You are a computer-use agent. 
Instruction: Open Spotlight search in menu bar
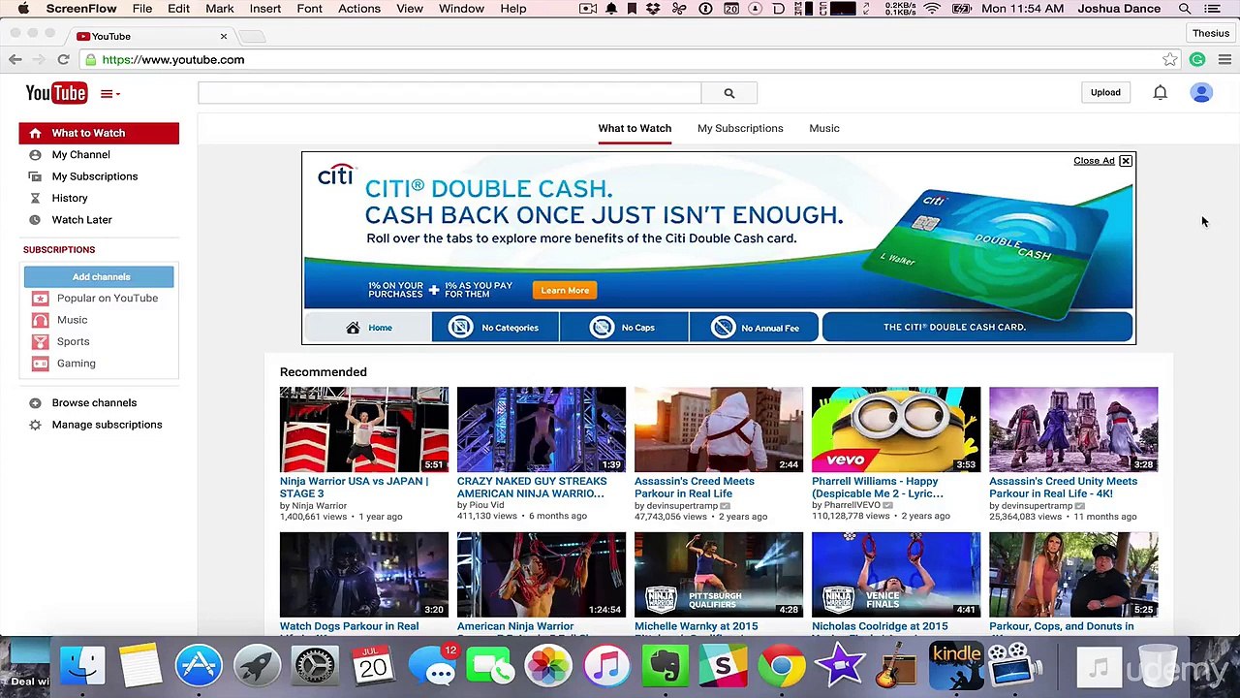(x=1185, y=9)
